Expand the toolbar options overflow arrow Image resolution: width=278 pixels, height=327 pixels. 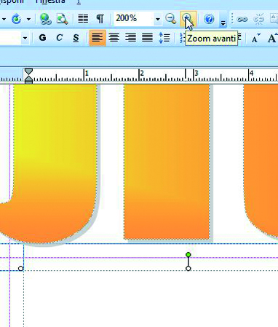click(223, 23)
